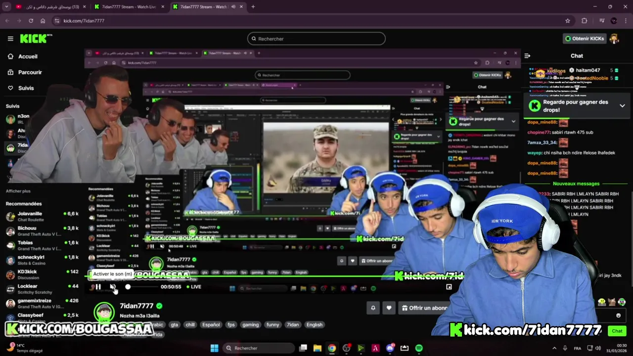Unmute the stream with the speaker icon
This screenshot has height=356, width=633.
pyautogui.click(x=113, y=287)
